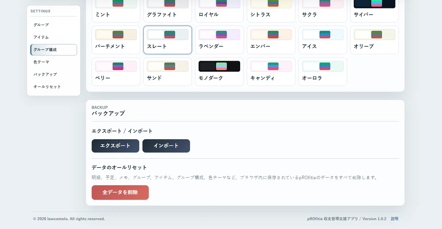Viewport: 442px width, 229px height.
Task: Select the オリーブ theme card
Action: (375, 40)
